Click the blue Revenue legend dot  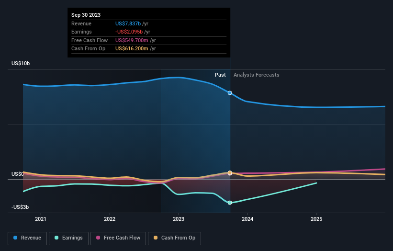pyautogui.click(x=15, y=238)
